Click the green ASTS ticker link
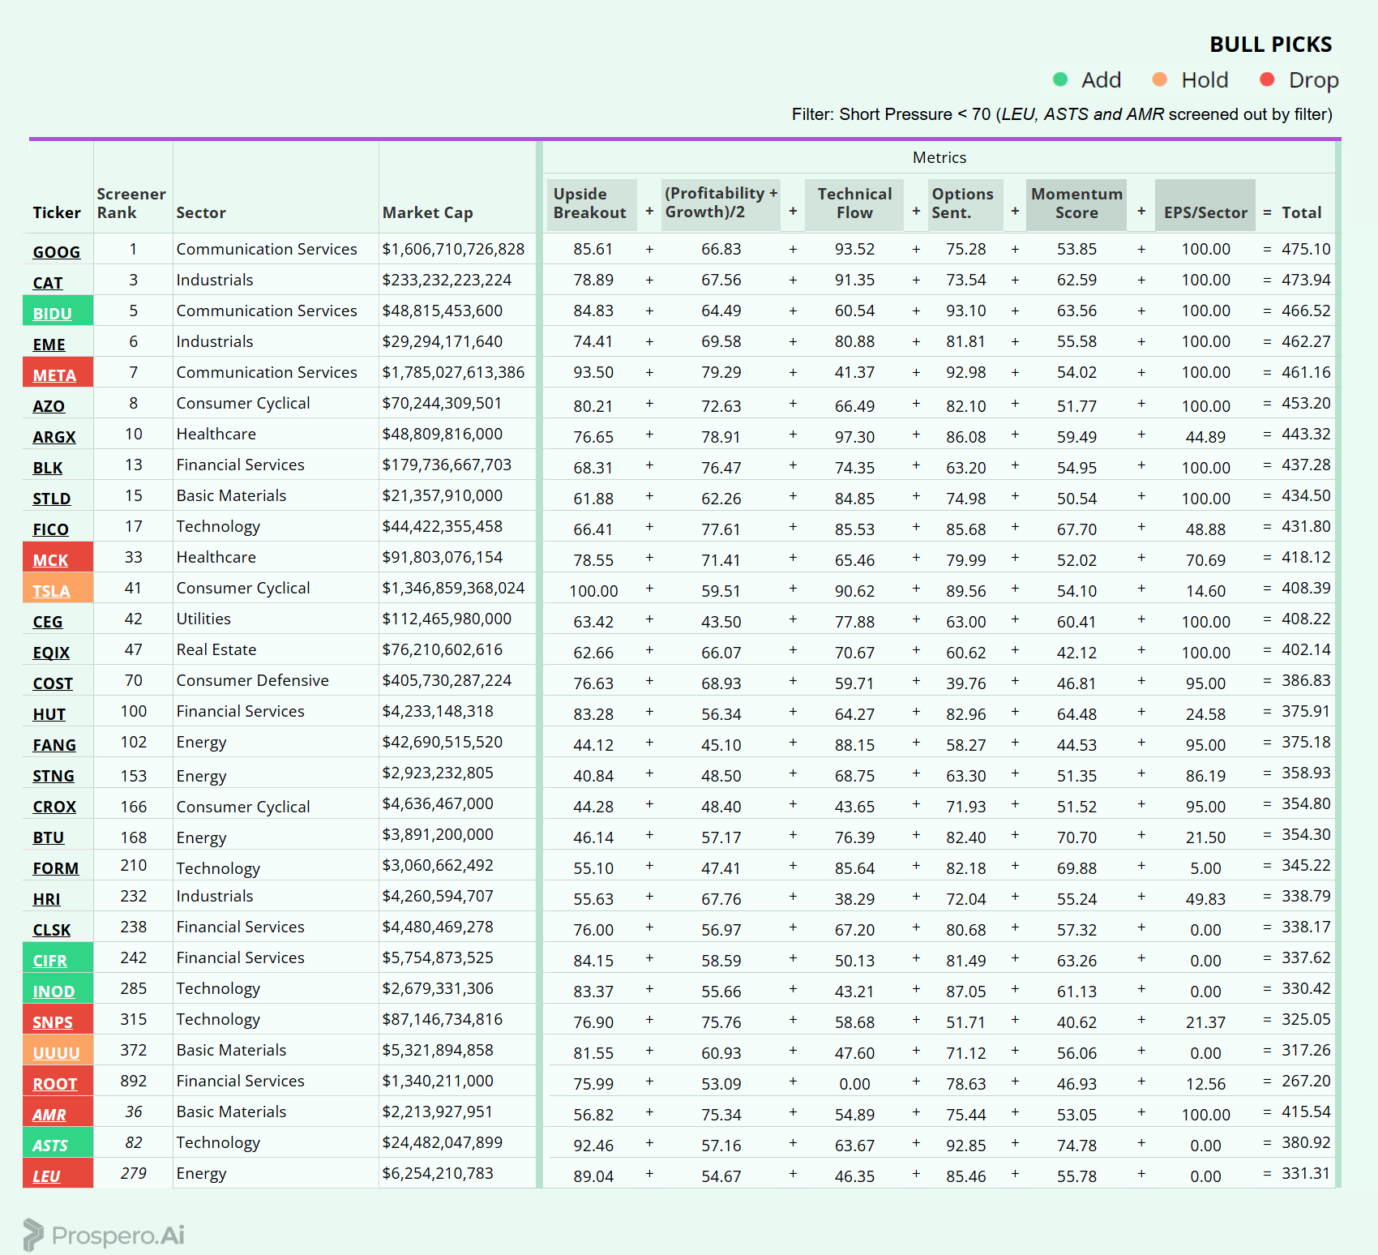 [49, 1146]
